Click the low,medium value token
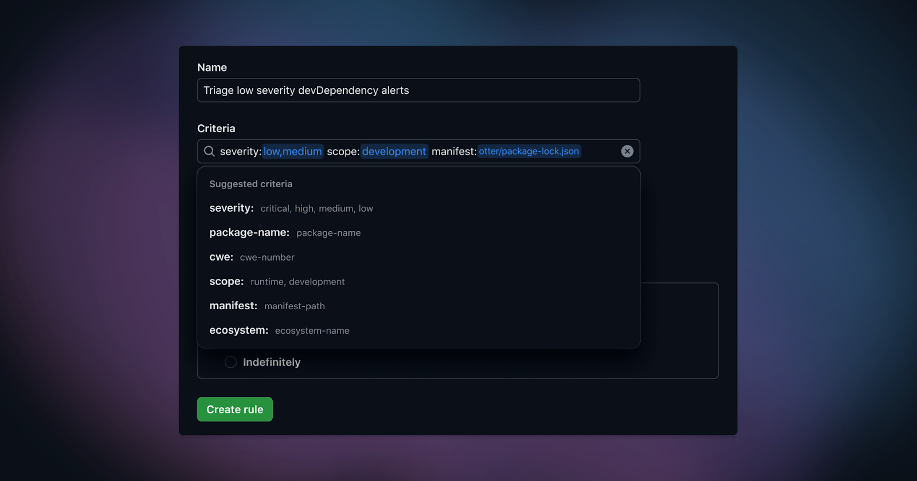This screenshot has width=917, height=481. pyautogui.click(x=293, y=151)
